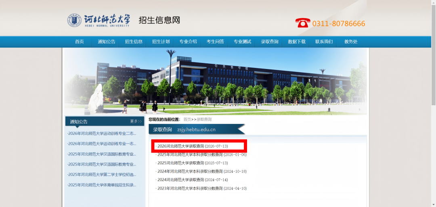Viewport: 436px width, 207px height.
Task: Click the phone number 0311-80786666
Action: tap(339, 24)
